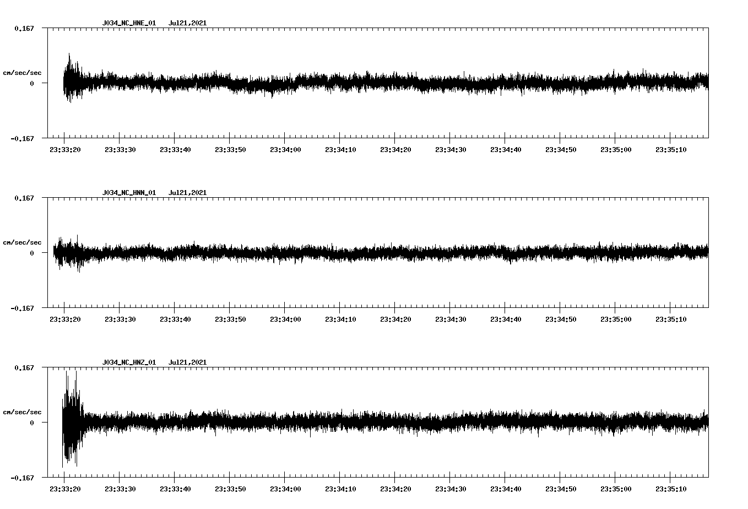This screenshot has height=509, width=748.
Task: Click the cm/sec/sec unit label on HNN plot
Action: pos(23,242)
